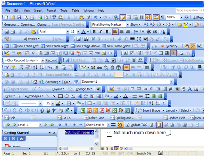
Task: Click the Demote green right arrow icon
Action: coord(46,125)
